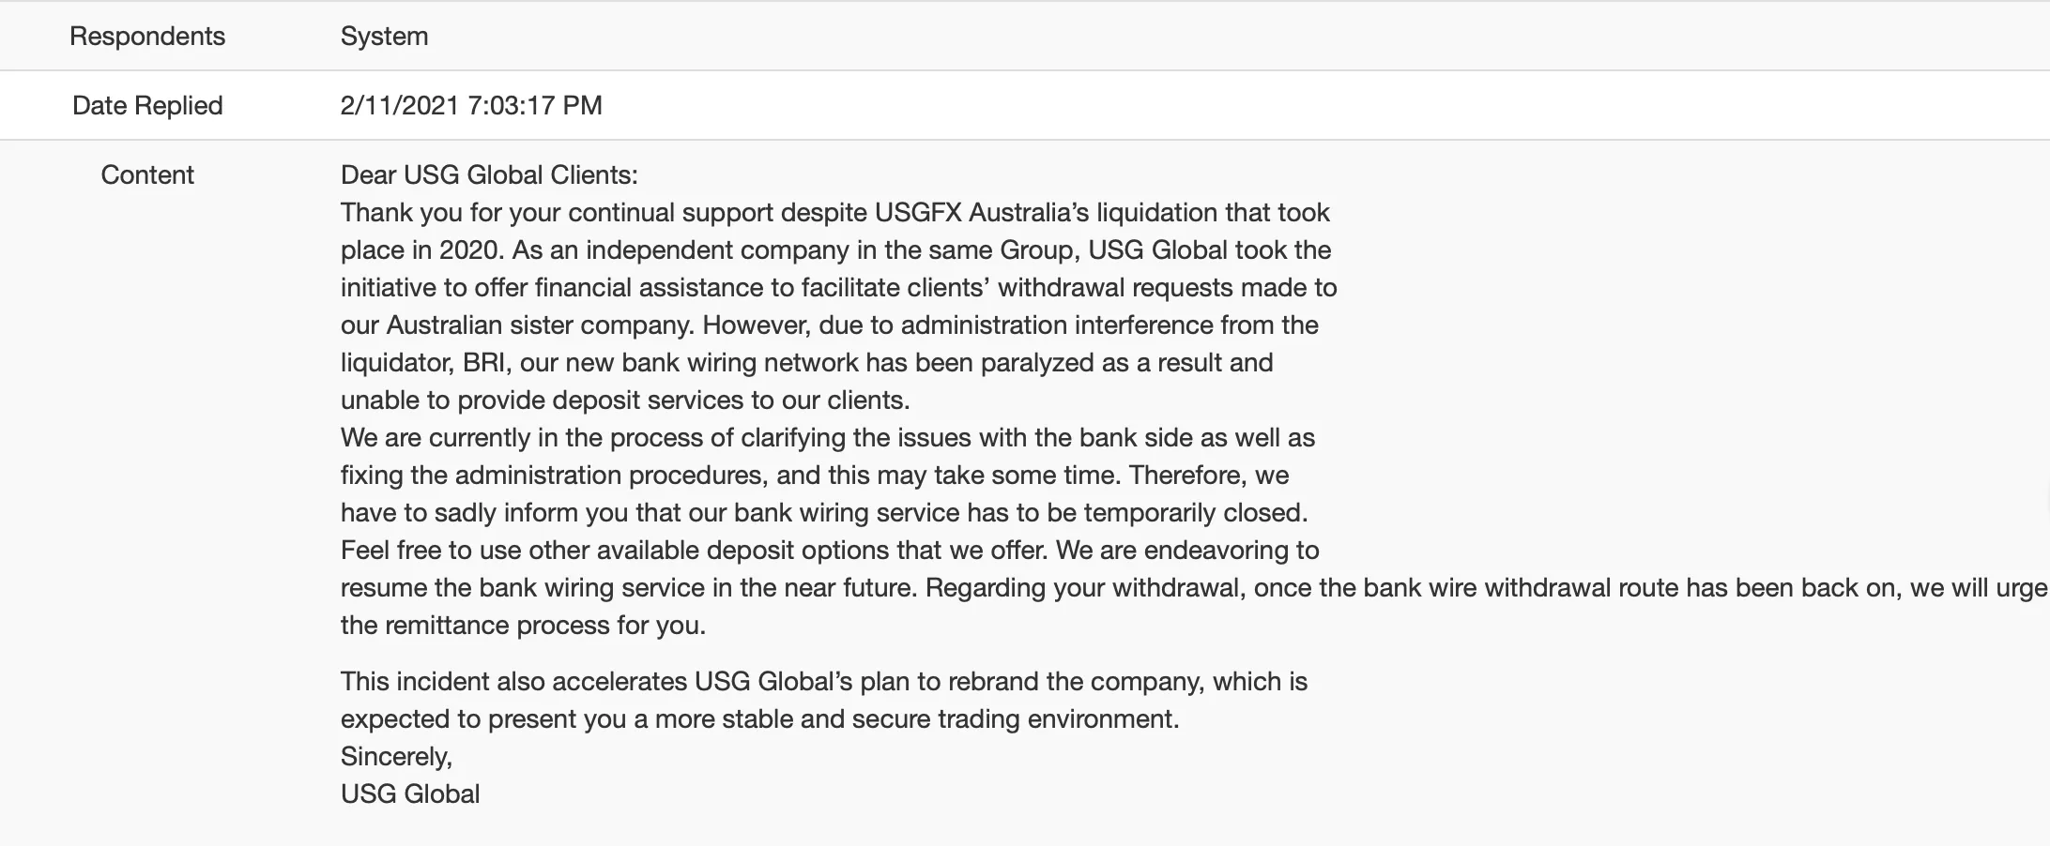The width and height of the screenshot is (2050, 846).
Task: Click the line mentioning USGFX Australia's liquidation
Action: tap(835, 212)
